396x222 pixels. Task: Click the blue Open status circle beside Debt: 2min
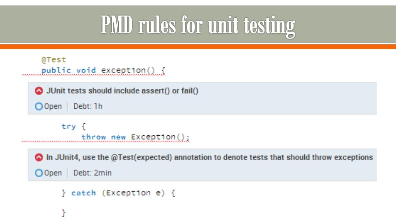point(39,173)
